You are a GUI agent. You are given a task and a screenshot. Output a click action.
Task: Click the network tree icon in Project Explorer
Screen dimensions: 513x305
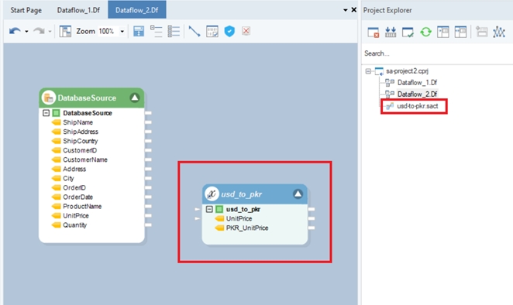499,32
